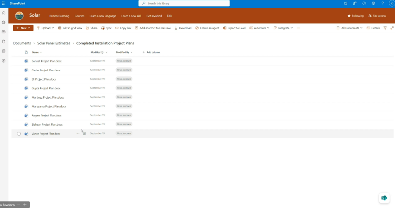
Task: Select the Vance Project Plan row circle
Action: pyautogui.click(x=19, y=134)
